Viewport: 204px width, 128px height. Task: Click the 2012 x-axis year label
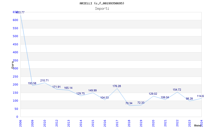click(x=57, y=123)
